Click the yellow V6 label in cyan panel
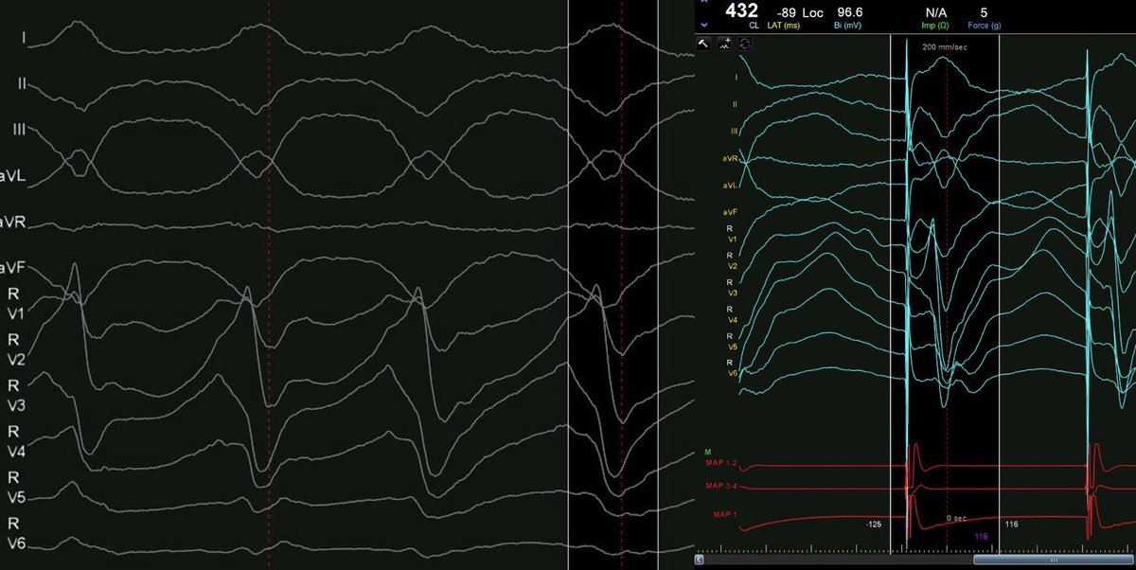This screenshot has width=1136, height=570. pyautogui.click(x=732, y=374)
